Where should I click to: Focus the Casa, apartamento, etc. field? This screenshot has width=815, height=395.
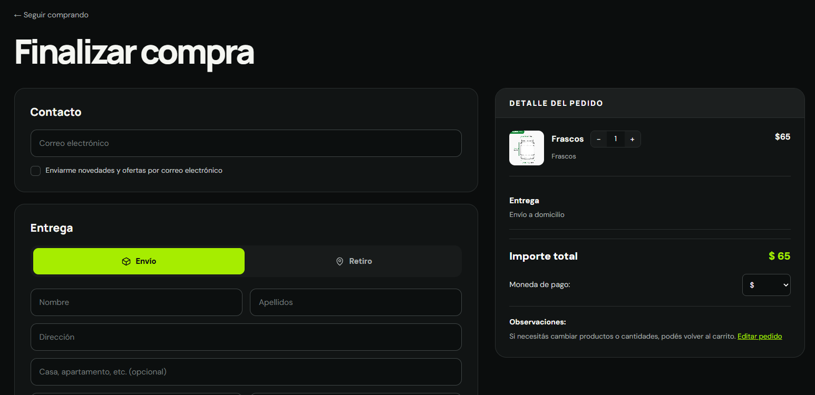click(246, 372)
